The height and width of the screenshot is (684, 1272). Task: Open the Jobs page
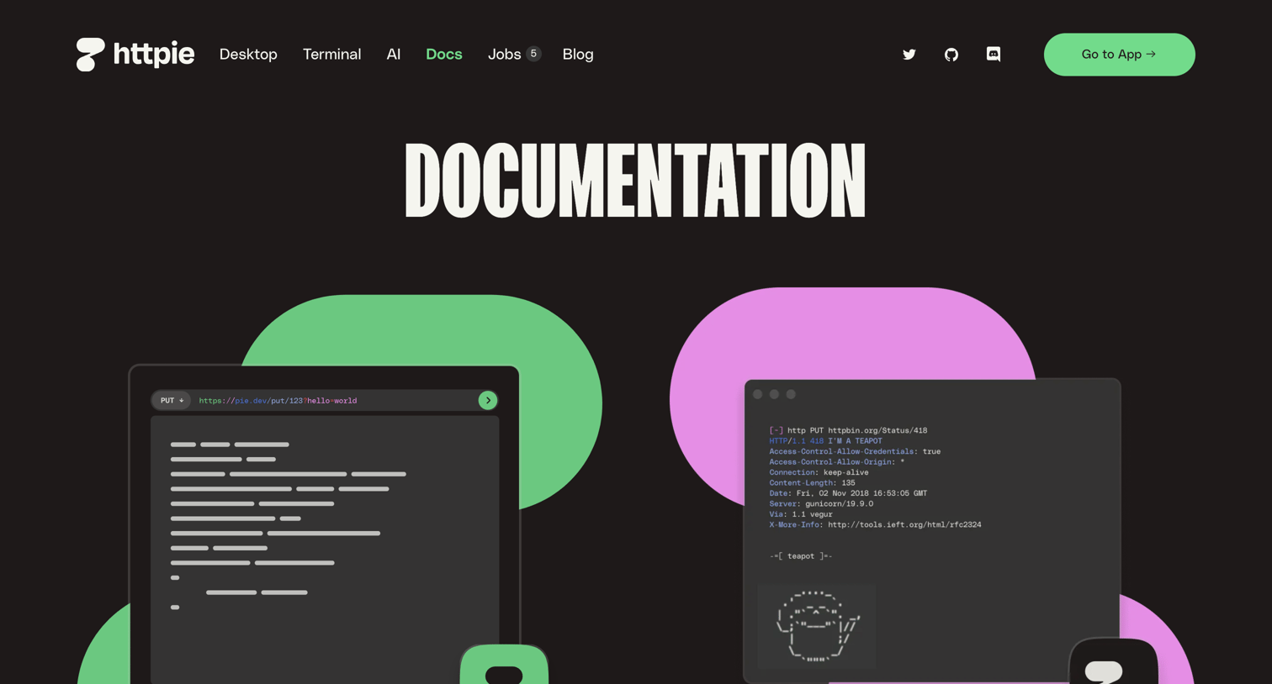[504, 55]
